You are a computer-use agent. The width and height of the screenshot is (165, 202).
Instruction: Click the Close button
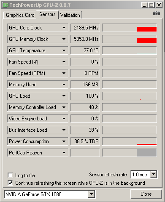pos(146,194)
